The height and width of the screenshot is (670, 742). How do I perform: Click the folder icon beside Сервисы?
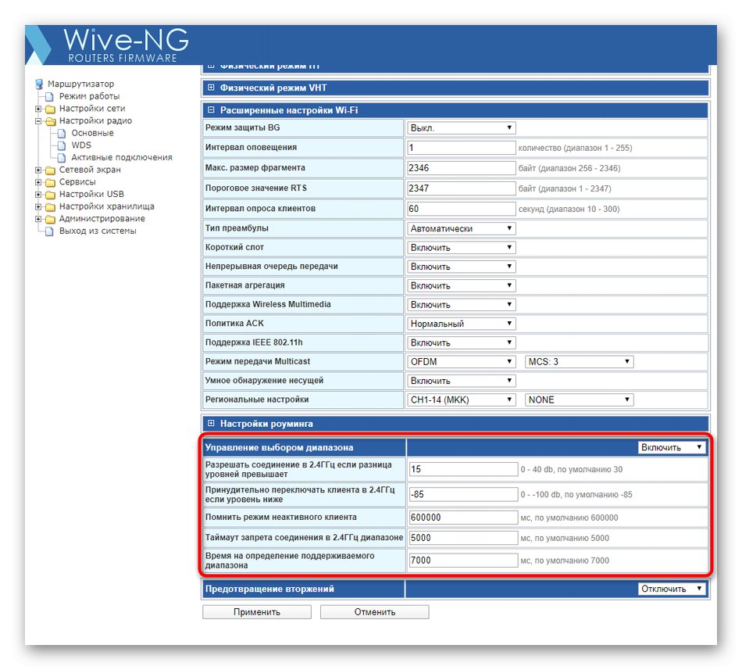tap(50, 182)
